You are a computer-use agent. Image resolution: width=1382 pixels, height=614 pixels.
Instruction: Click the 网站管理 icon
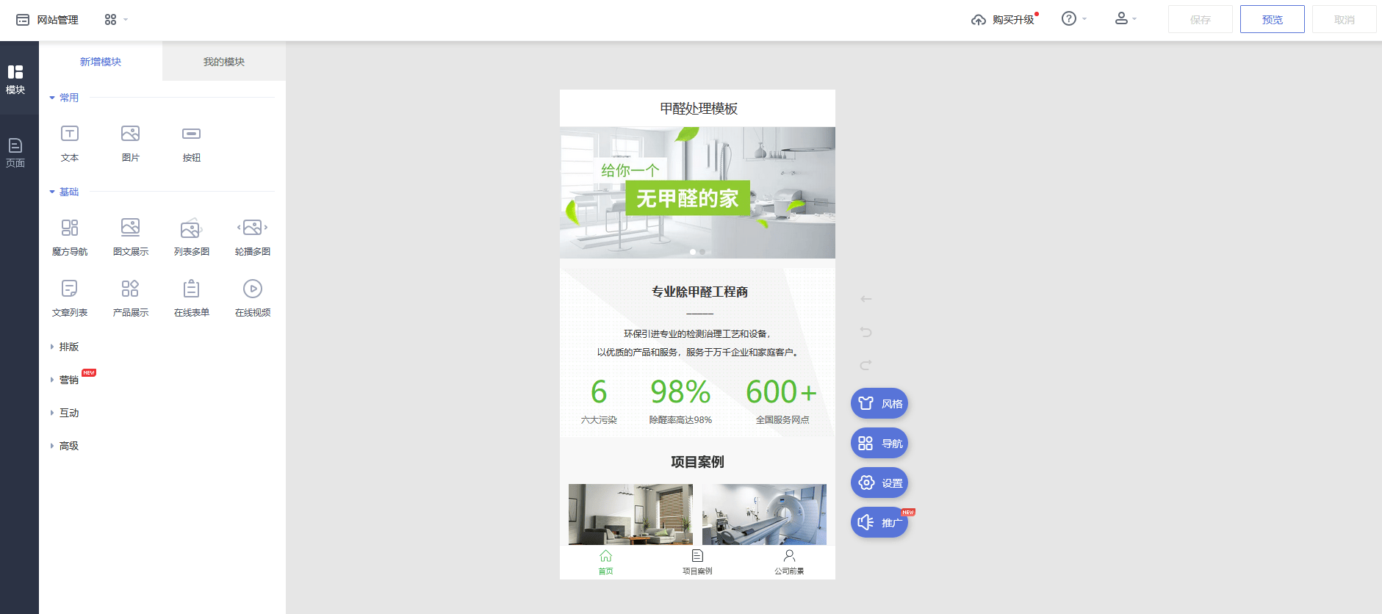(x=23, y=20)
